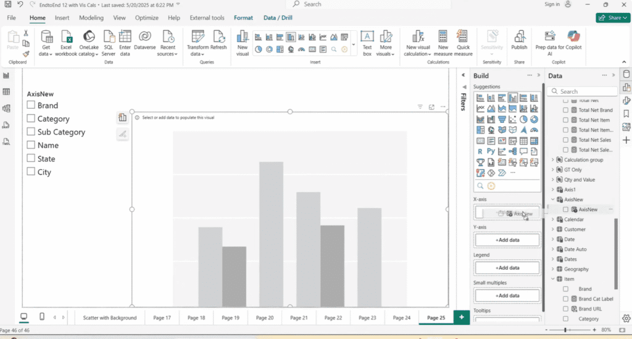
Task: Expand the Customer table
Action: point(553,229)
